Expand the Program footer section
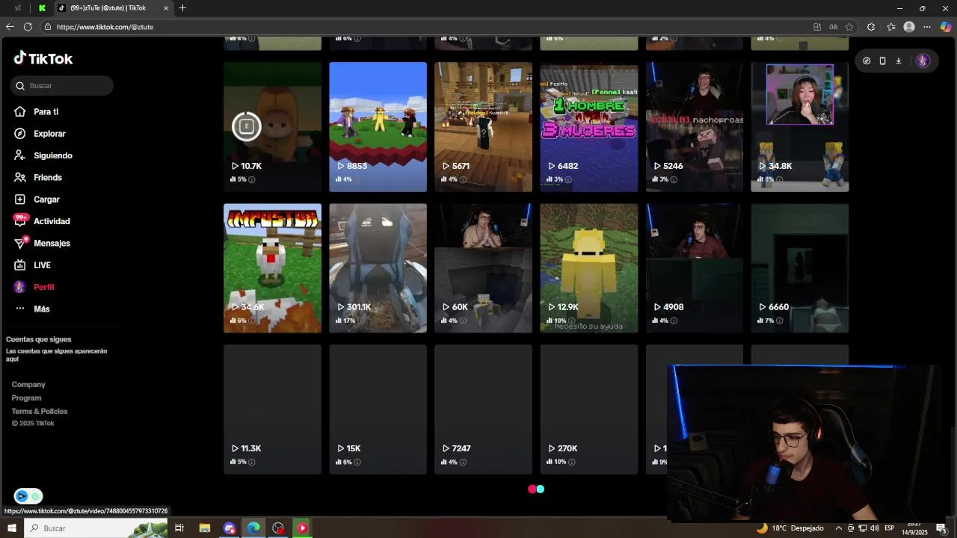Screen dimensions: 957x538 point(26,398)
